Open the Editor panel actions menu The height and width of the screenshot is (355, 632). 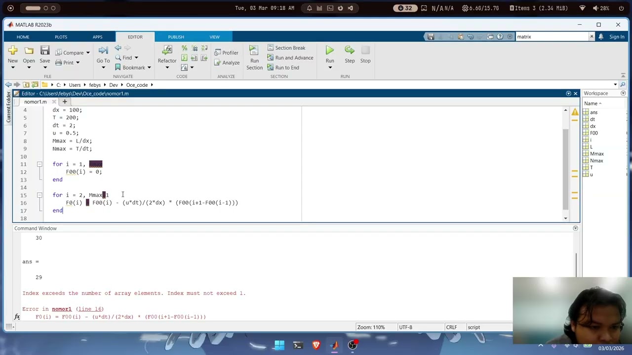[x=568, y=93]
